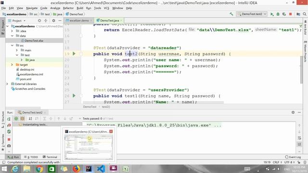The width and height of the screenshot is (308, 173).
Task: Collapse the data folder
Action: [x=12, y=36]
